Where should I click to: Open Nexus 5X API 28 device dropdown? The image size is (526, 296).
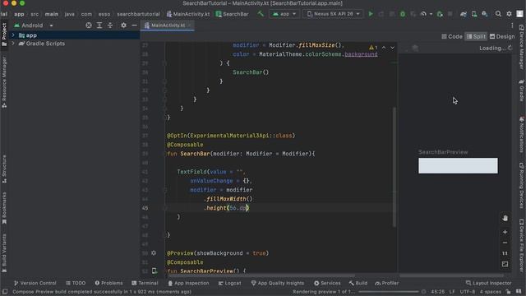tap(333, 14)
